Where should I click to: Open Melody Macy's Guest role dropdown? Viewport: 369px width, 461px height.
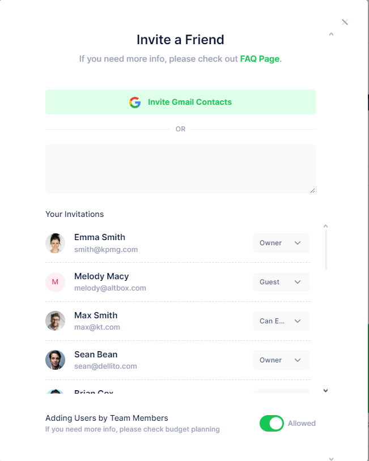point(281,282)
